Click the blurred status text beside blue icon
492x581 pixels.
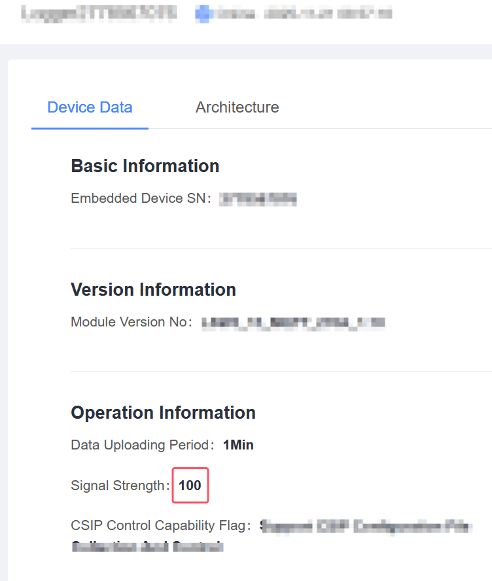click(302, 14)
